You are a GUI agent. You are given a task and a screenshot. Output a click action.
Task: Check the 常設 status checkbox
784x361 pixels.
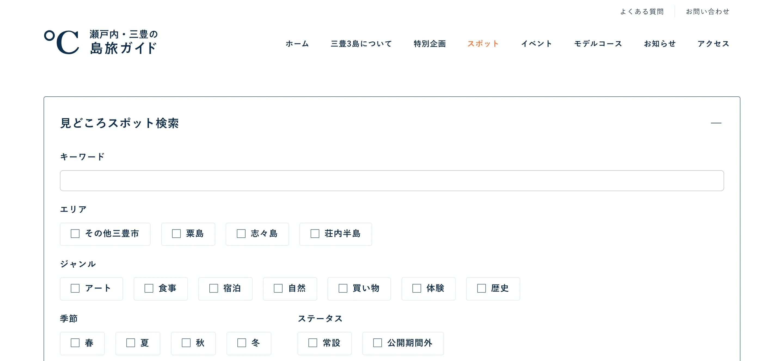tap(313, 343)
